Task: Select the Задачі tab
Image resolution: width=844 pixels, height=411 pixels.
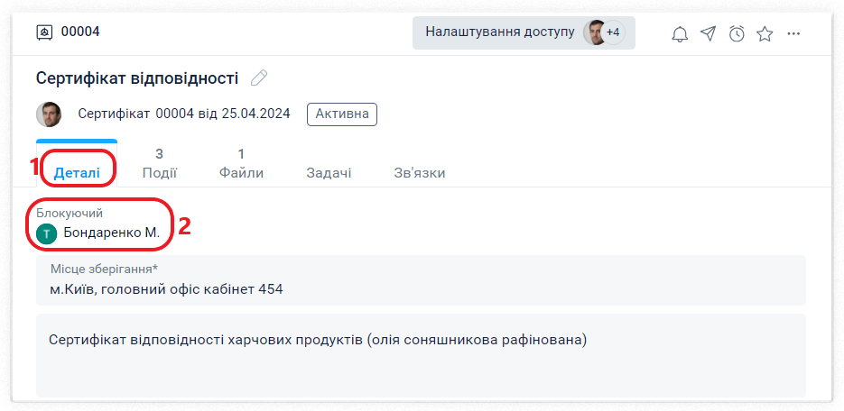Action: point(329,172)
